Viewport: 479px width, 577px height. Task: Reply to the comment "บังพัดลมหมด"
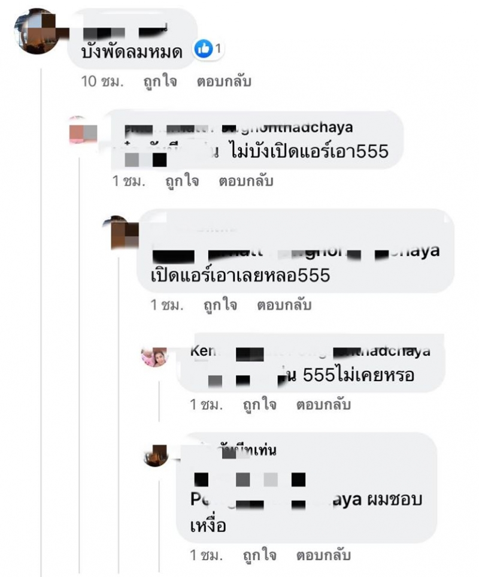[224, 81]
